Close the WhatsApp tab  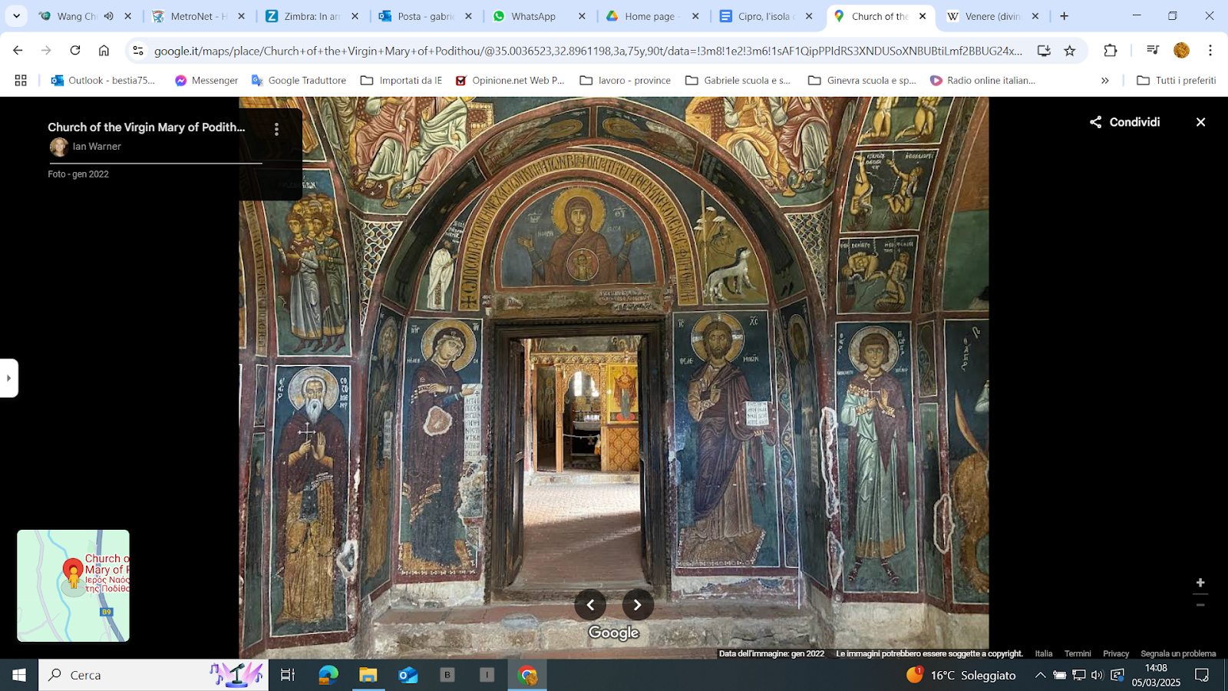tap(582, 16)
